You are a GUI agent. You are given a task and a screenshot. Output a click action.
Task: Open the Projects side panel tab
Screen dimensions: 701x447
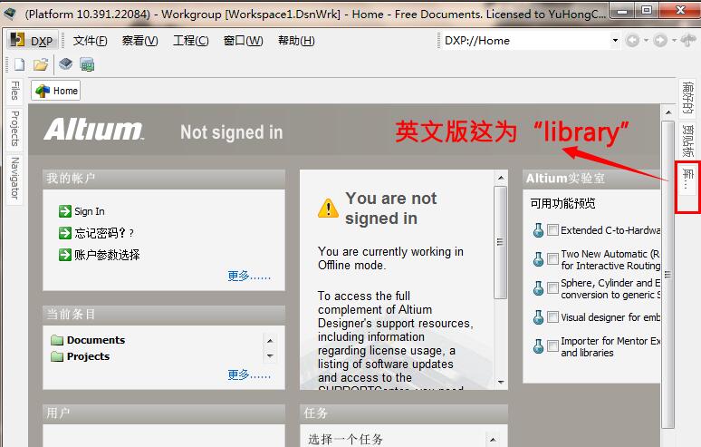14,129
